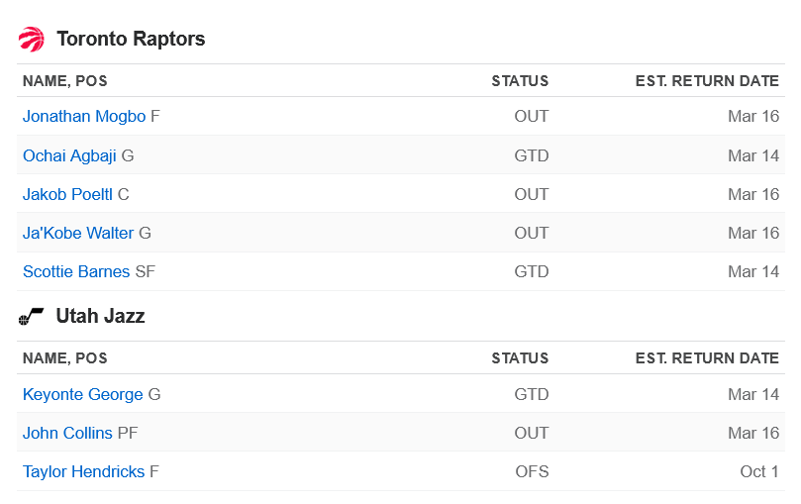Open Keyonte George player link
The image size is (801, 504).
click(83, 395)
